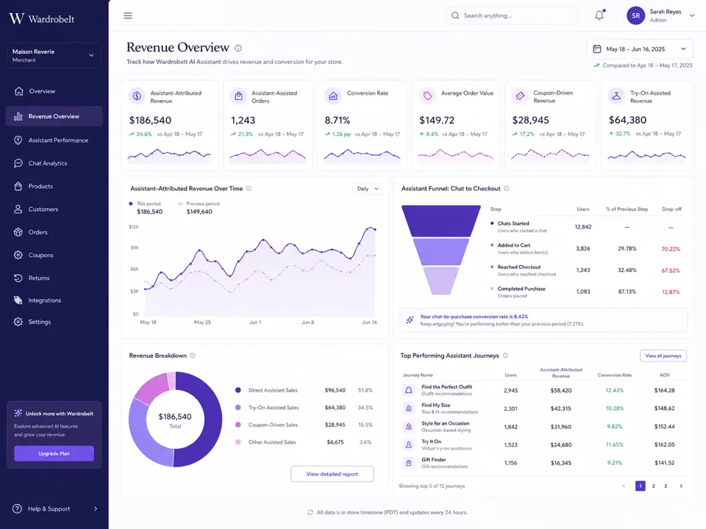The image size is (706, 529).
Task: Click the Completed Purchase users value 1,083
Action: (x=583, y=292)
